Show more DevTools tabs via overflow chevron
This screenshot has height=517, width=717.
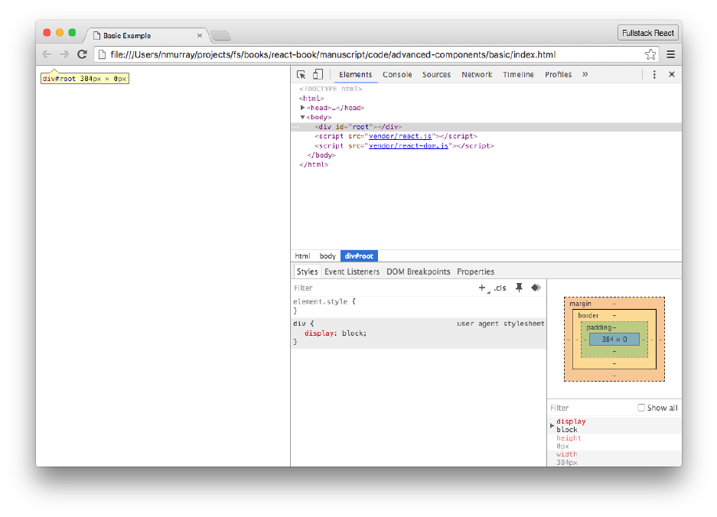pyautogui.click(x=585, y=74)
